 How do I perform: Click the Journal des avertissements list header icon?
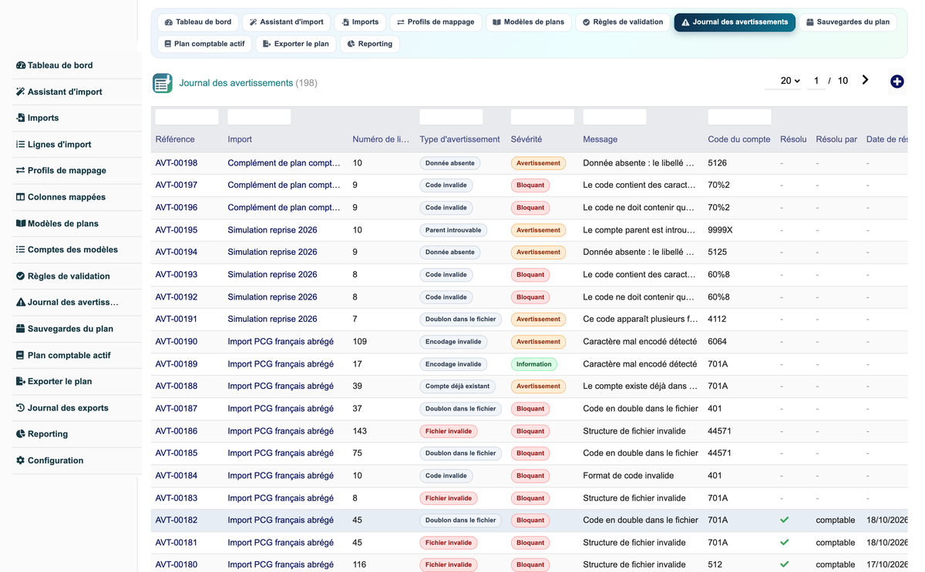click(163, 83)
